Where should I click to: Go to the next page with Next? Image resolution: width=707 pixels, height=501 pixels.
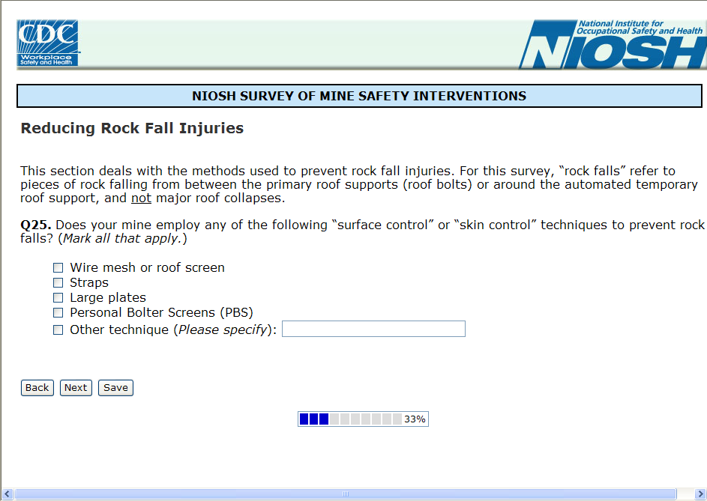click(76, 388)
